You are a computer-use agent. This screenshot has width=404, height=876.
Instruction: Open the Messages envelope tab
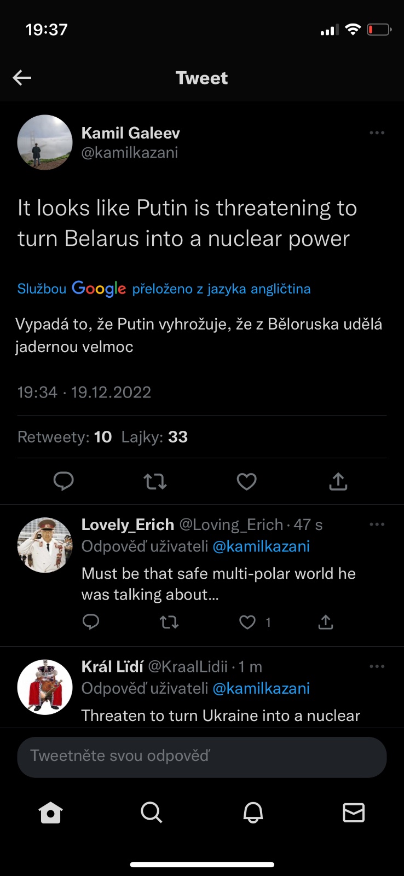tap(353, 812)
